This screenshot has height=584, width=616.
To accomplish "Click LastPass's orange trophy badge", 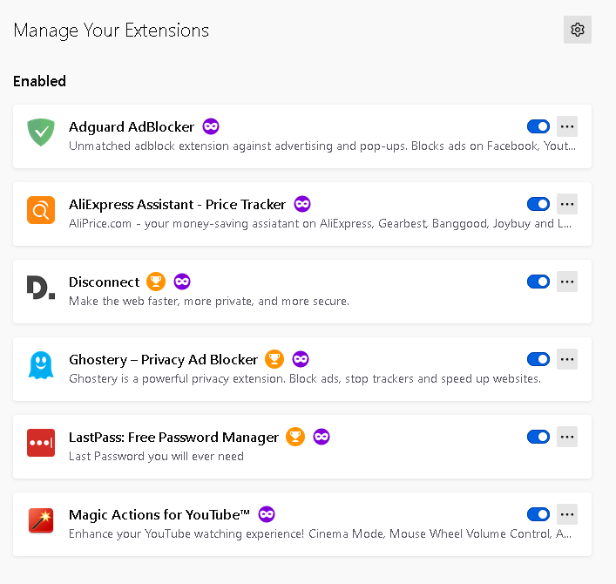I will pyautogui.click(x=295, y=437).
